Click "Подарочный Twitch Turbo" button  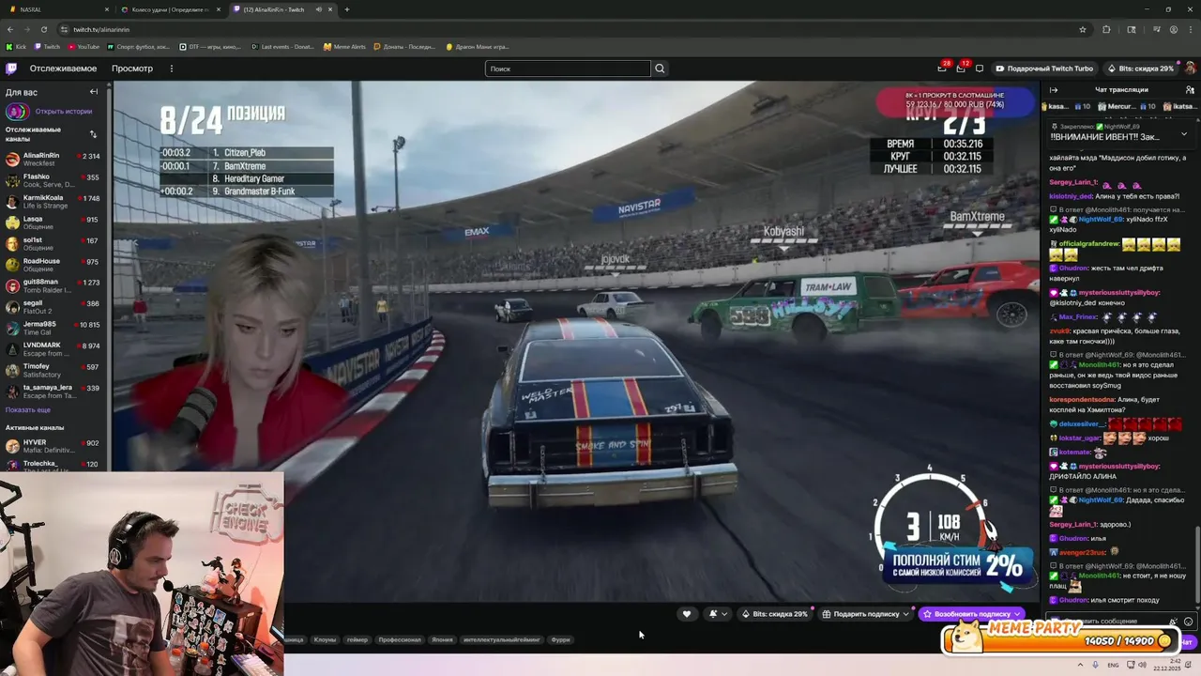pos(1044,69)
